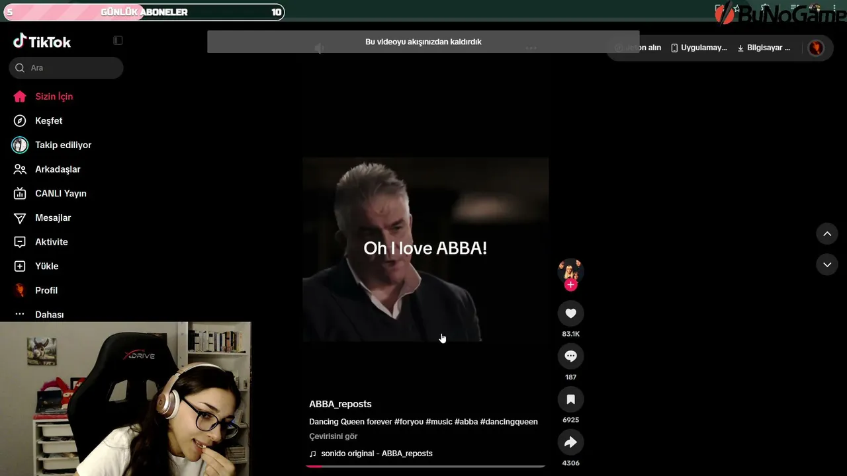847x476 pixels.
Task: Click the video frame with the ABBA caption
Action: (x=425, y=249)
